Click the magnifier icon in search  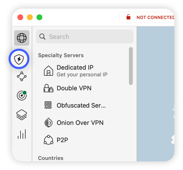pos(42,37)
